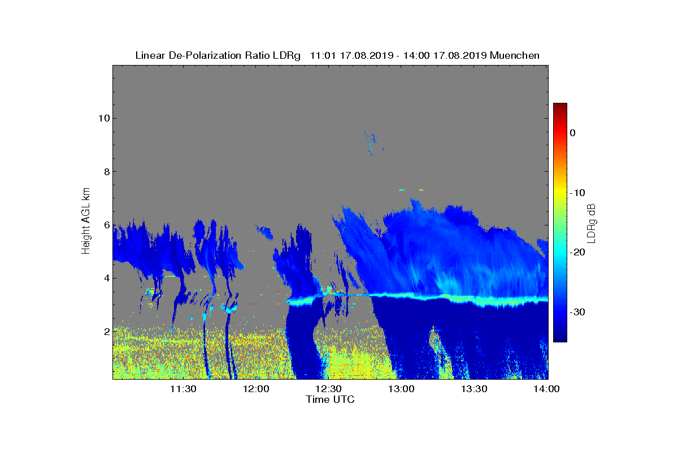This screenshot has width=678, height=452.
Task: Click the height tick label '10'
Action: [103, 118]
